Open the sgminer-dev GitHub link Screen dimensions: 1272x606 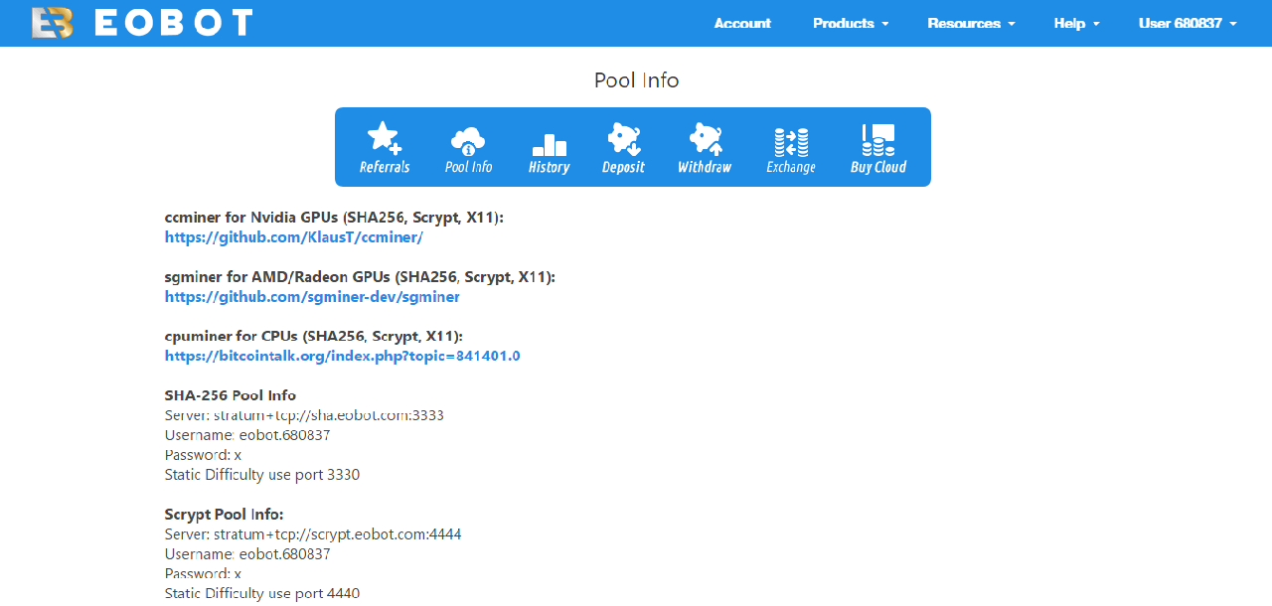point(312,297)
